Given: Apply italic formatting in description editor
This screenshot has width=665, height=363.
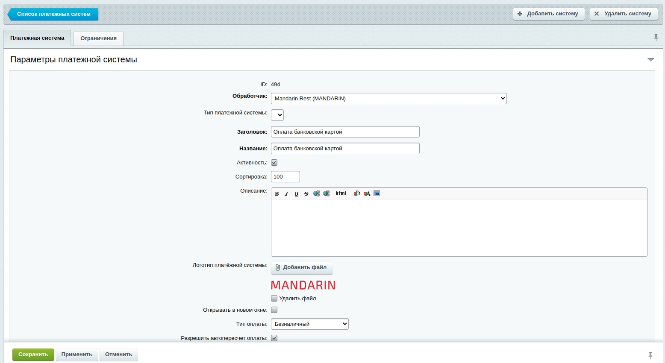Looking at the screenshot, I should click(x=287, y=194).
